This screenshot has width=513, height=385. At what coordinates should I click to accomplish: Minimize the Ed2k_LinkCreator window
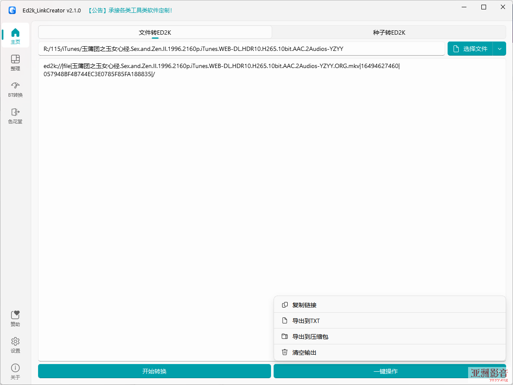click(x=464, y=7)
